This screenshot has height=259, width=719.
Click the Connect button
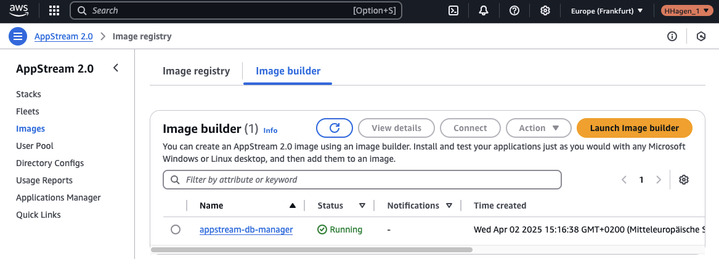pos(470,128)
